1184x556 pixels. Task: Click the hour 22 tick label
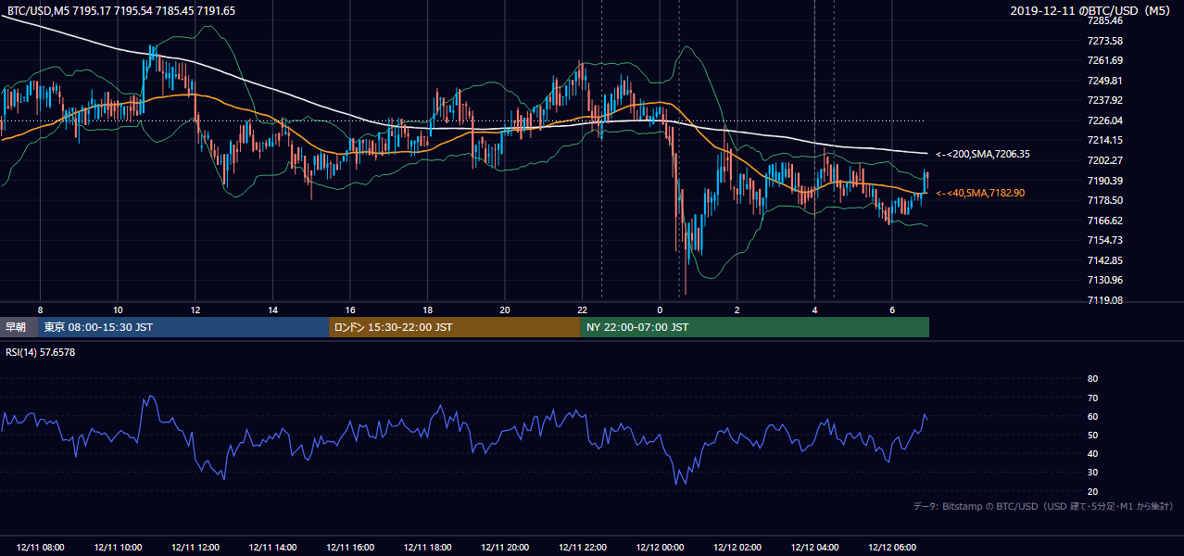582,310
